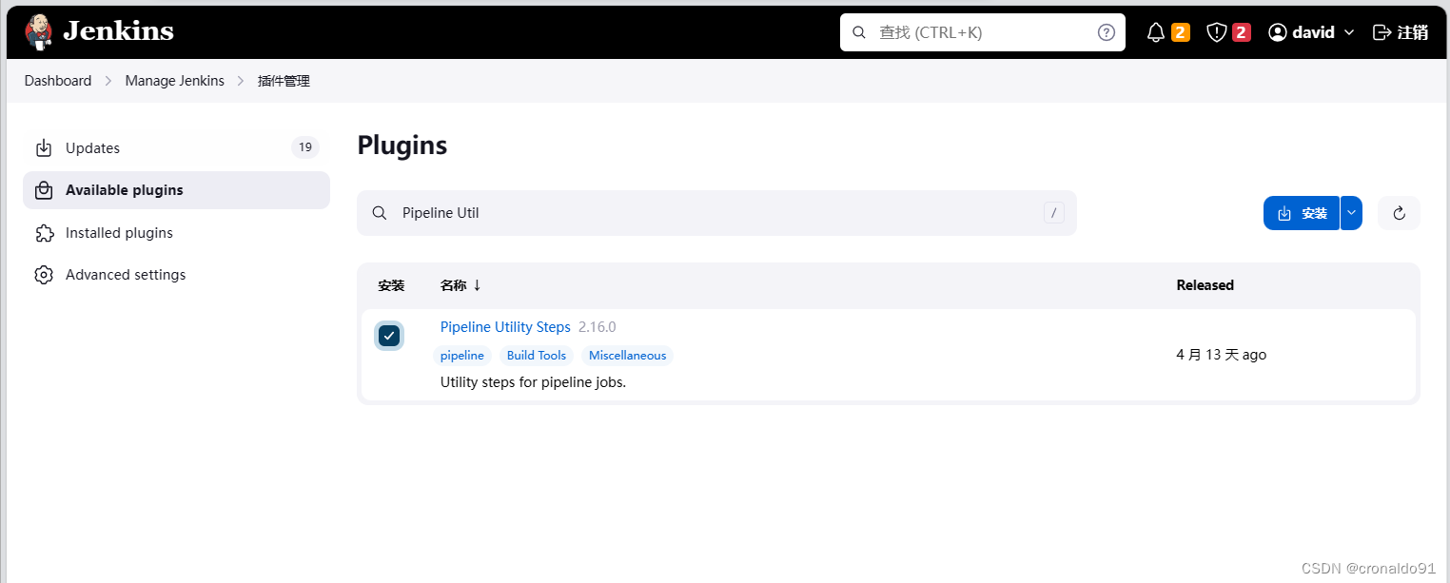Click the released date 4 月 13 天 ago
This screenshot has height=583, width=1450.
[1222, 355]
